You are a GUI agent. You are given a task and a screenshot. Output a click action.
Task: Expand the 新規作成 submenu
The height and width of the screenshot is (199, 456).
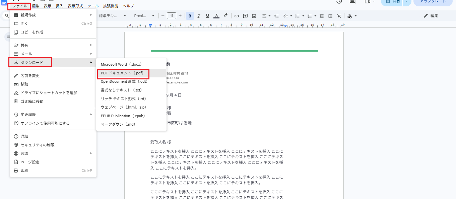pyautogui.click(x=53, y=15)
